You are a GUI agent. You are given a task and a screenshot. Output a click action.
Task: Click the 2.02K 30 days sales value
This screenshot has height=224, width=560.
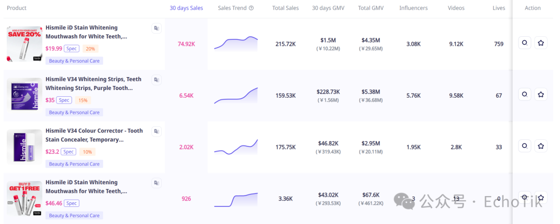click(186, 147)
